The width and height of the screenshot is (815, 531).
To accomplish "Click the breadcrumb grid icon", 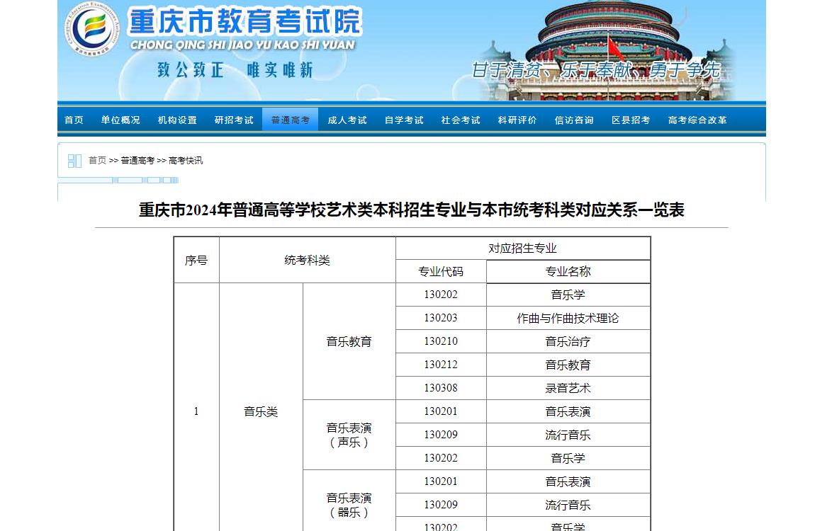I will coord(75,161).
